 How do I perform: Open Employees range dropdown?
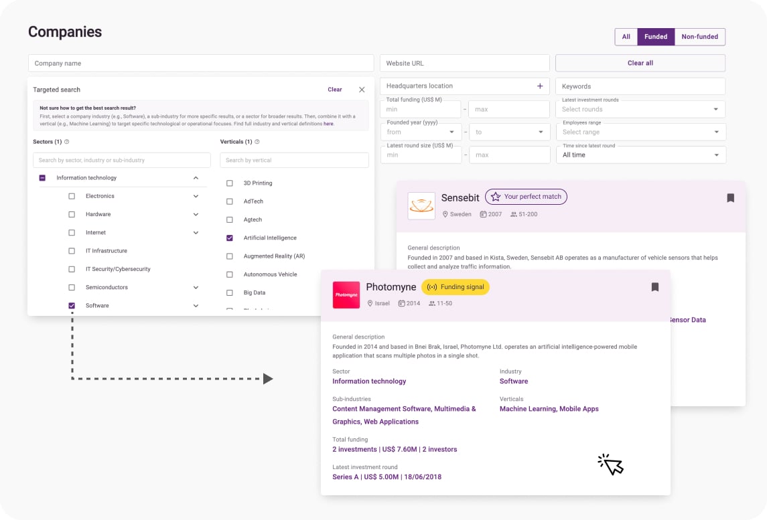640,132
